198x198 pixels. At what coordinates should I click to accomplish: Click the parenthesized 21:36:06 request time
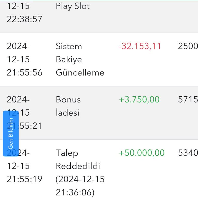pos(75,192)
